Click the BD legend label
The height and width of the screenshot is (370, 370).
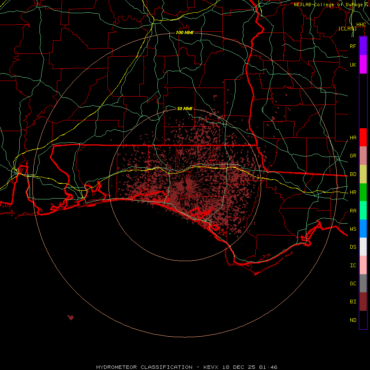point(353,174)
